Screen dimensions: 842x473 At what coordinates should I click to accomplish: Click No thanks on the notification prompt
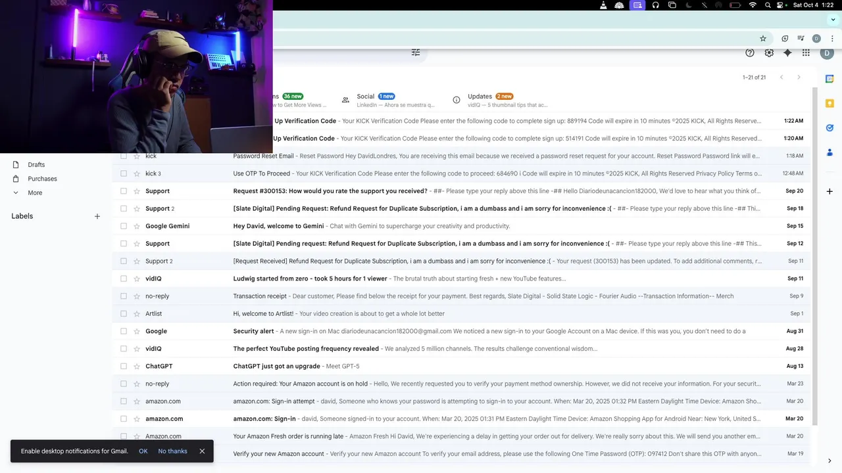173,451
